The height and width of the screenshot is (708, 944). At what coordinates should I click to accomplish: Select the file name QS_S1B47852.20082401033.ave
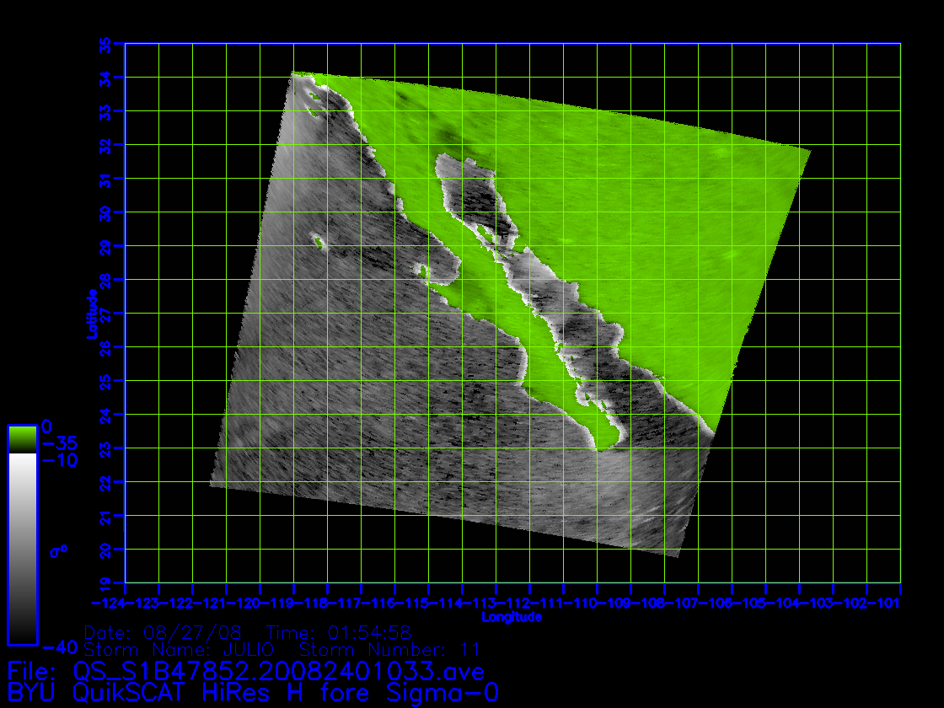pos(277,672)
